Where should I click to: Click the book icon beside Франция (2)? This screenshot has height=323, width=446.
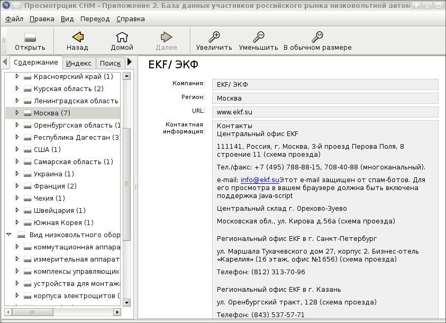pos(28,186)
